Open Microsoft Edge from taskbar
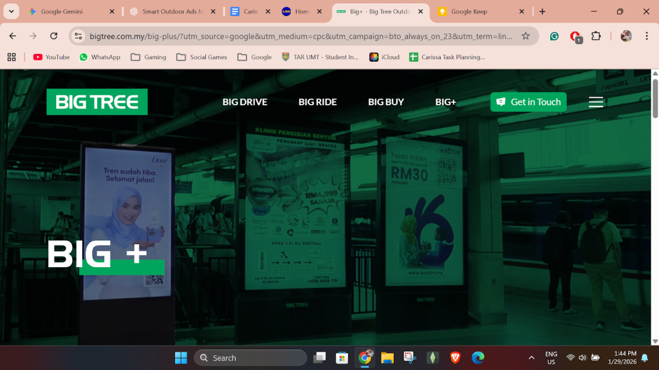 click(478, 358)
